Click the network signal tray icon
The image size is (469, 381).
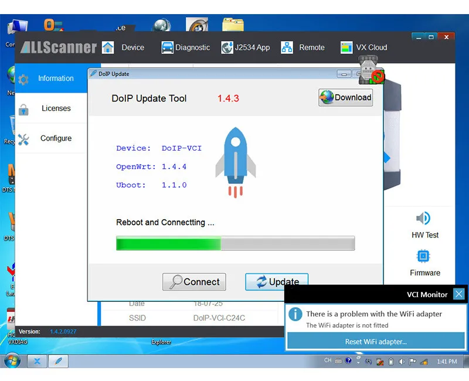tap(424, 362)
